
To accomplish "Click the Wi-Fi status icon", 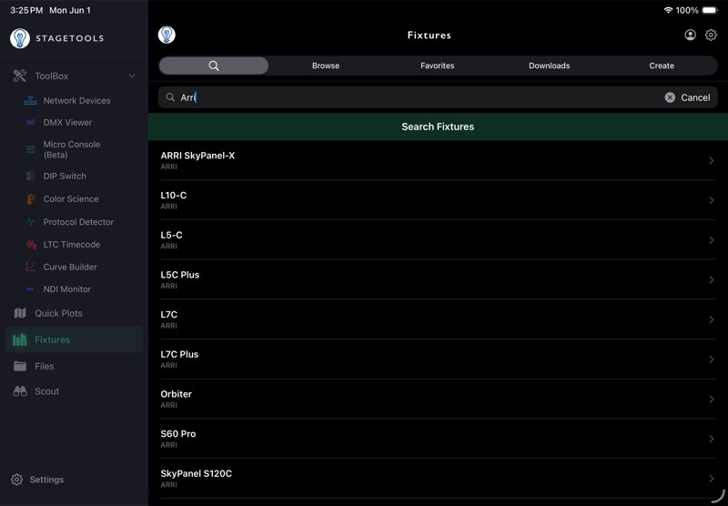I will point(668,10).
